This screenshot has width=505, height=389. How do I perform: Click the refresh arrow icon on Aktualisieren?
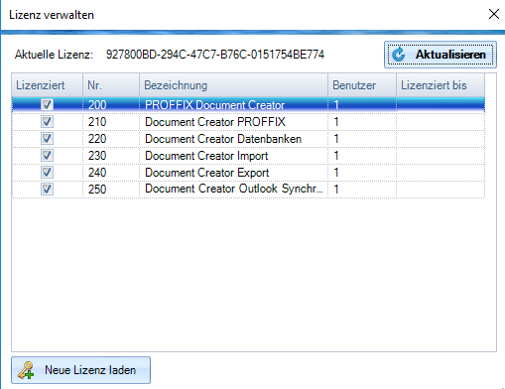399,55
